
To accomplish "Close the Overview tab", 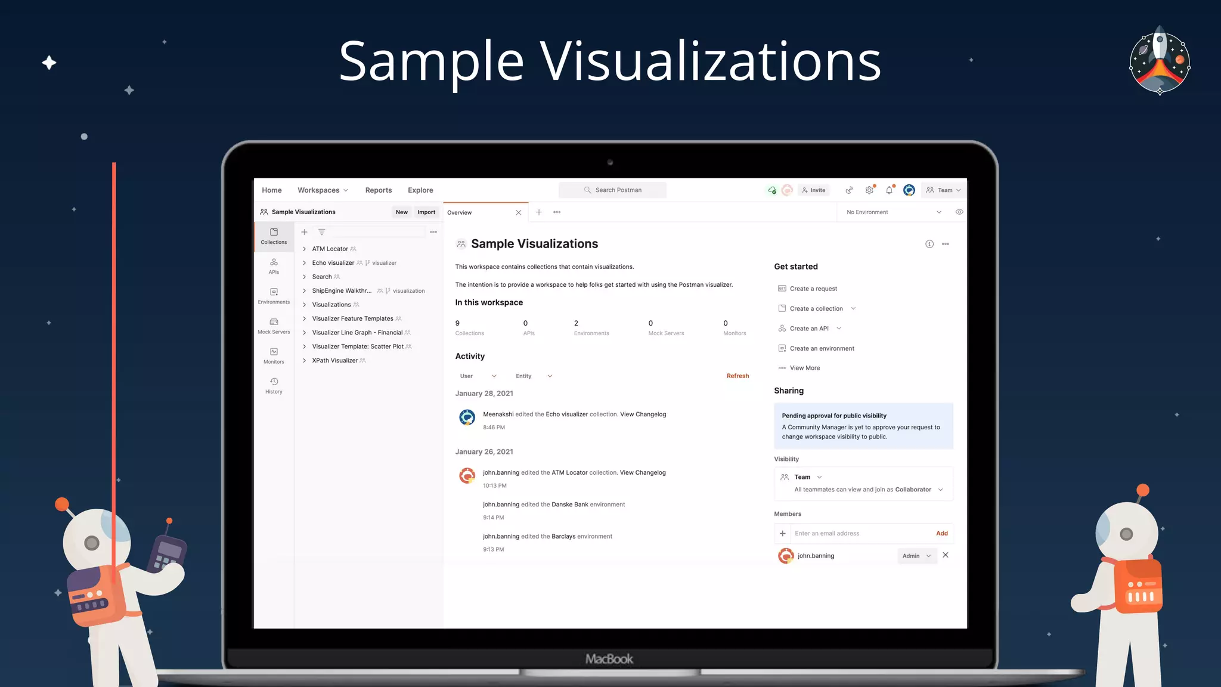I will pyautogui.click(x=518, y=212).
